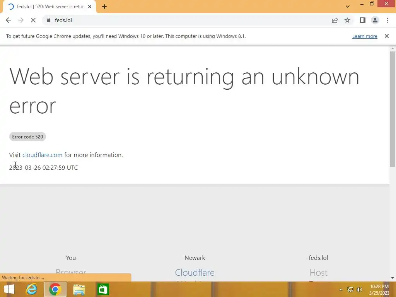
Task: Click the vertical scrollbar thumb
Action: pos(393,109)
